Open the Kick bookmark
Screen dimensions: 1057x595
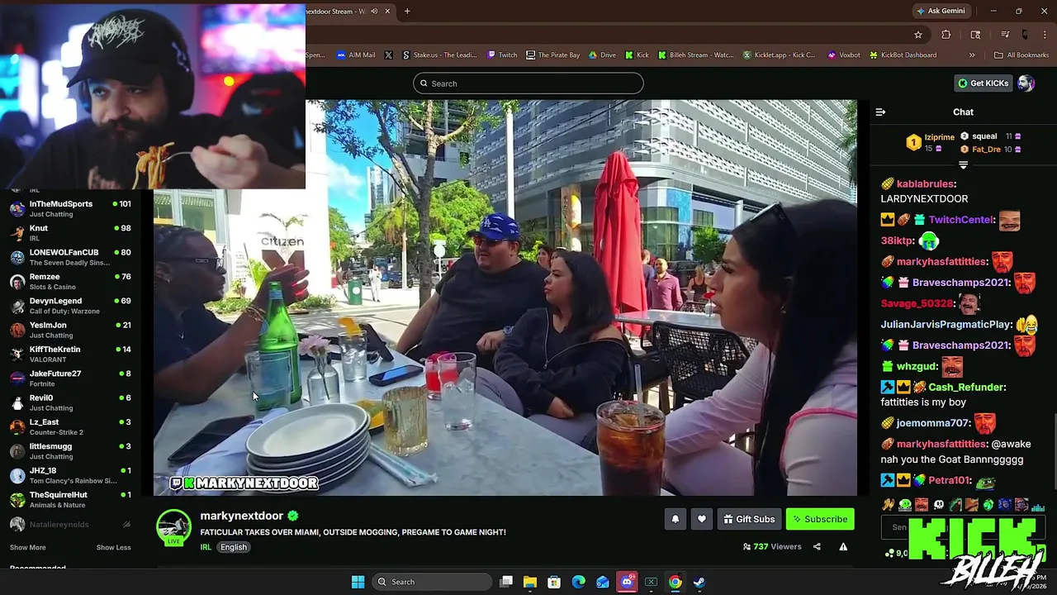pyautogui.click(x=637, y=55)
